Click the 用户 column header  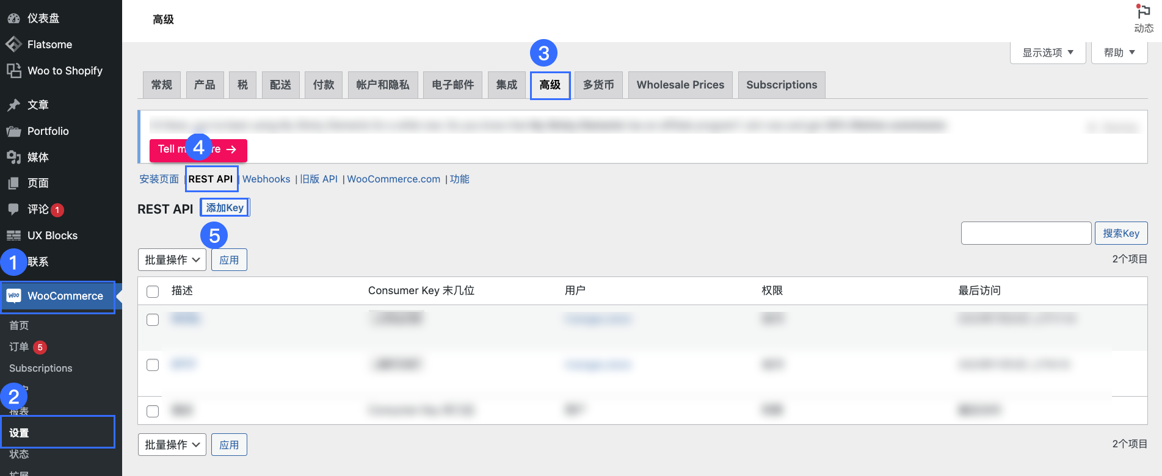coord(575,290)
